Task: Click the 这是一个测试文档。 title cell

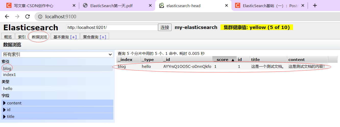Action: tap(268, 67)
